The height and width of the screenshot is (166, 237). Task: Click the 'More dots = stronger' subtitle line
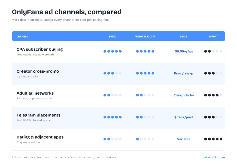(x=60, y=20)
